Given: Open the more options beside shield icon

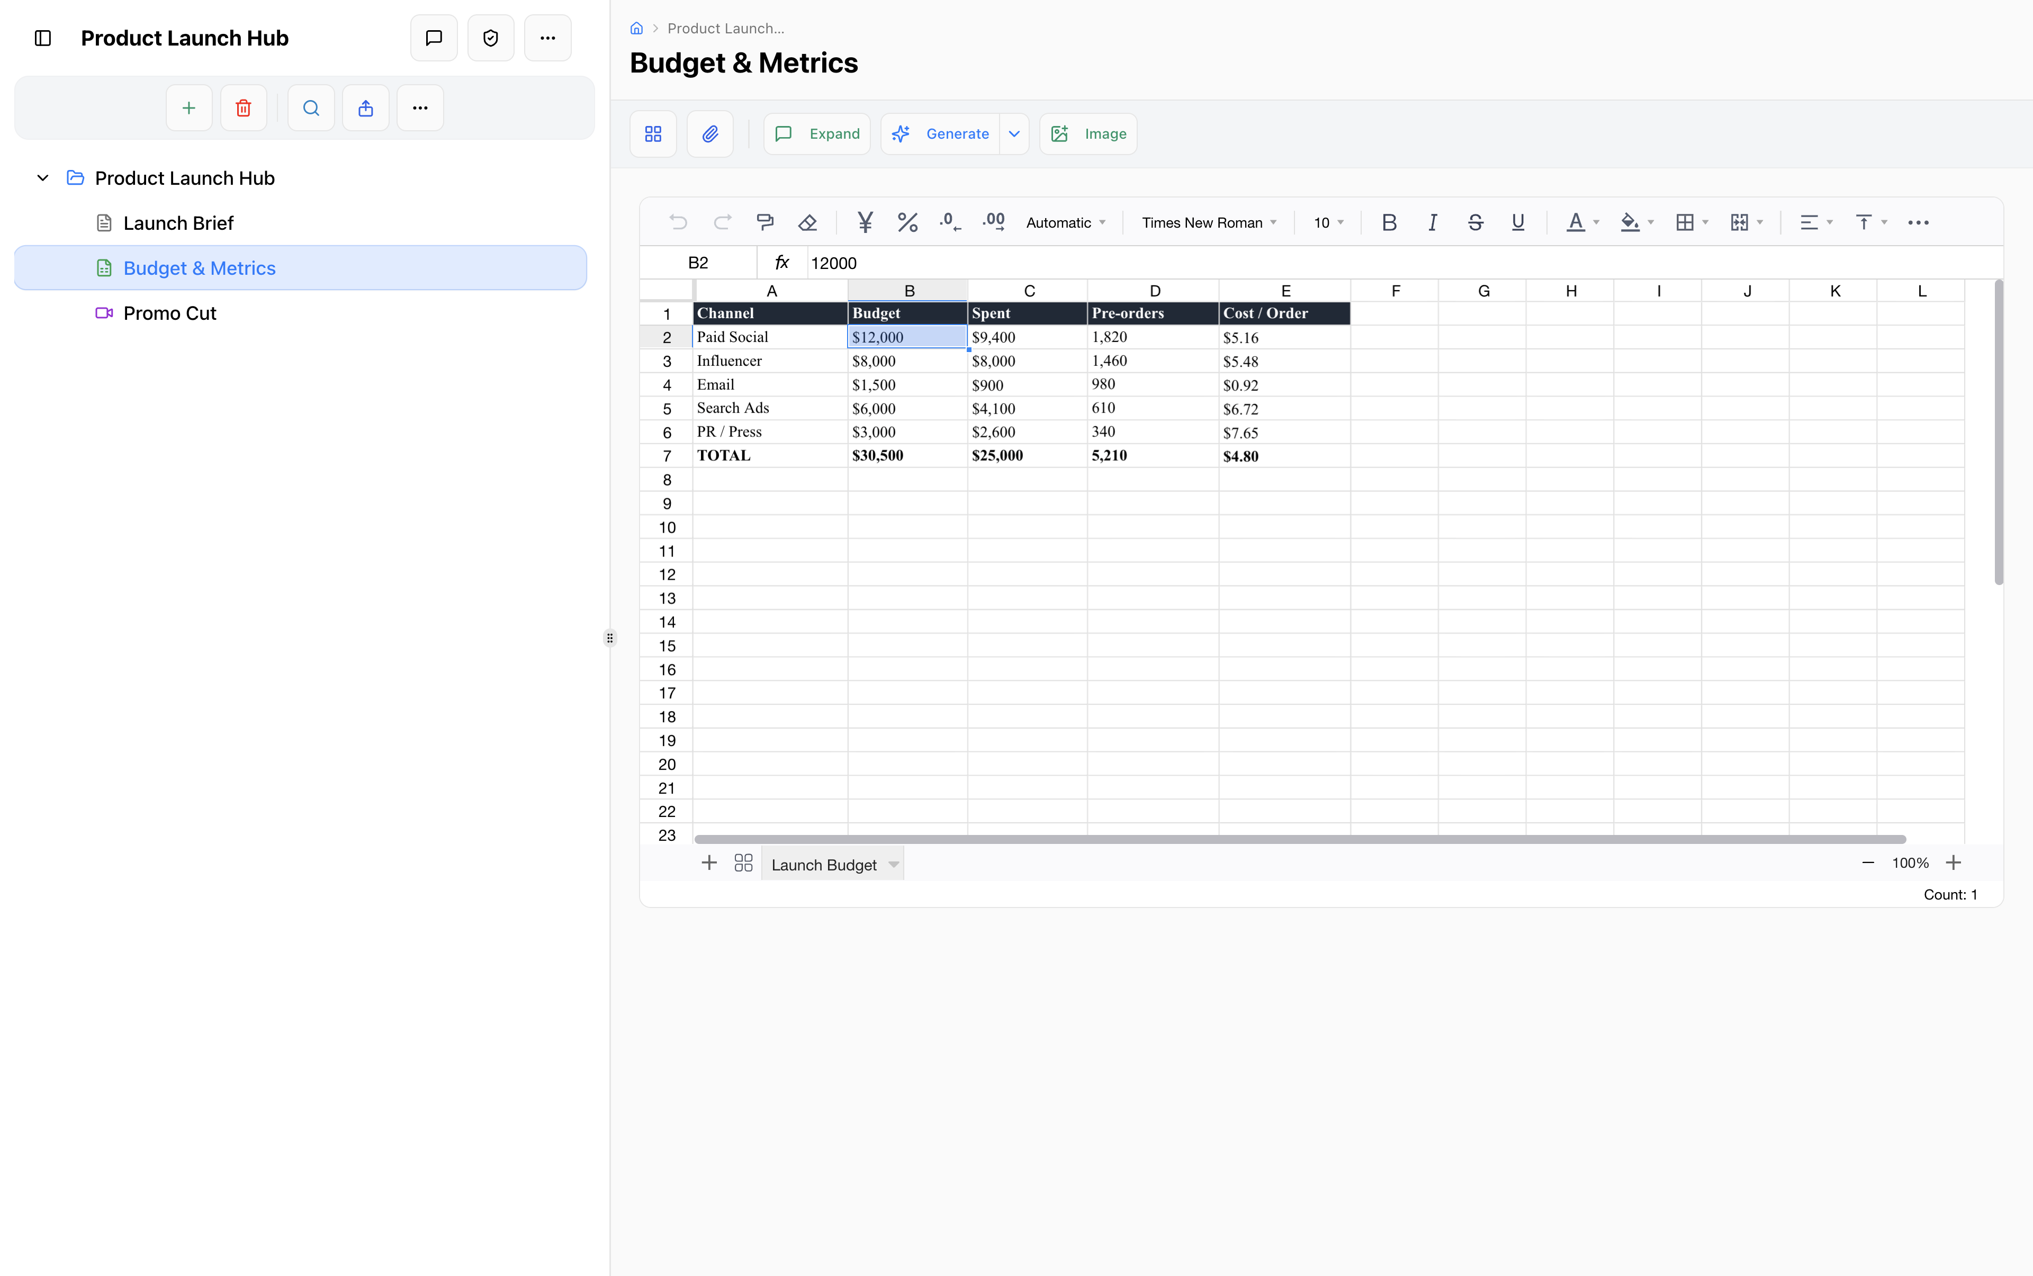Looking at the screenshot, I should [548, 38].
